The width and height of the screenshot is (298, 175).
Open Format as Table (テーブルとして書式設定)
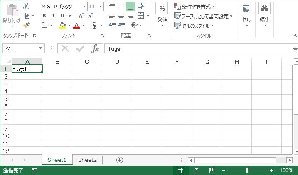pyautogui.click(x=203, y=16)
